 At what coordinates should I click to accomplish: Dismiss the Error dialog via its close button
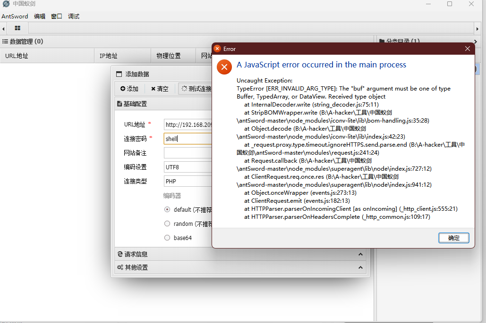click(467, 49)
